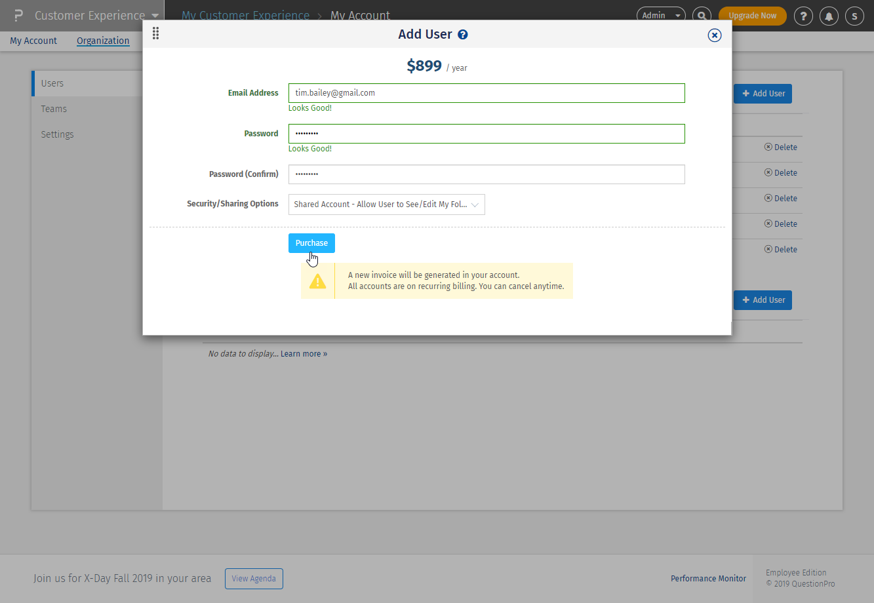Open the search icon in the top bar
The height and width of the screenshot is (603, 874).
[x=702, y=15]
